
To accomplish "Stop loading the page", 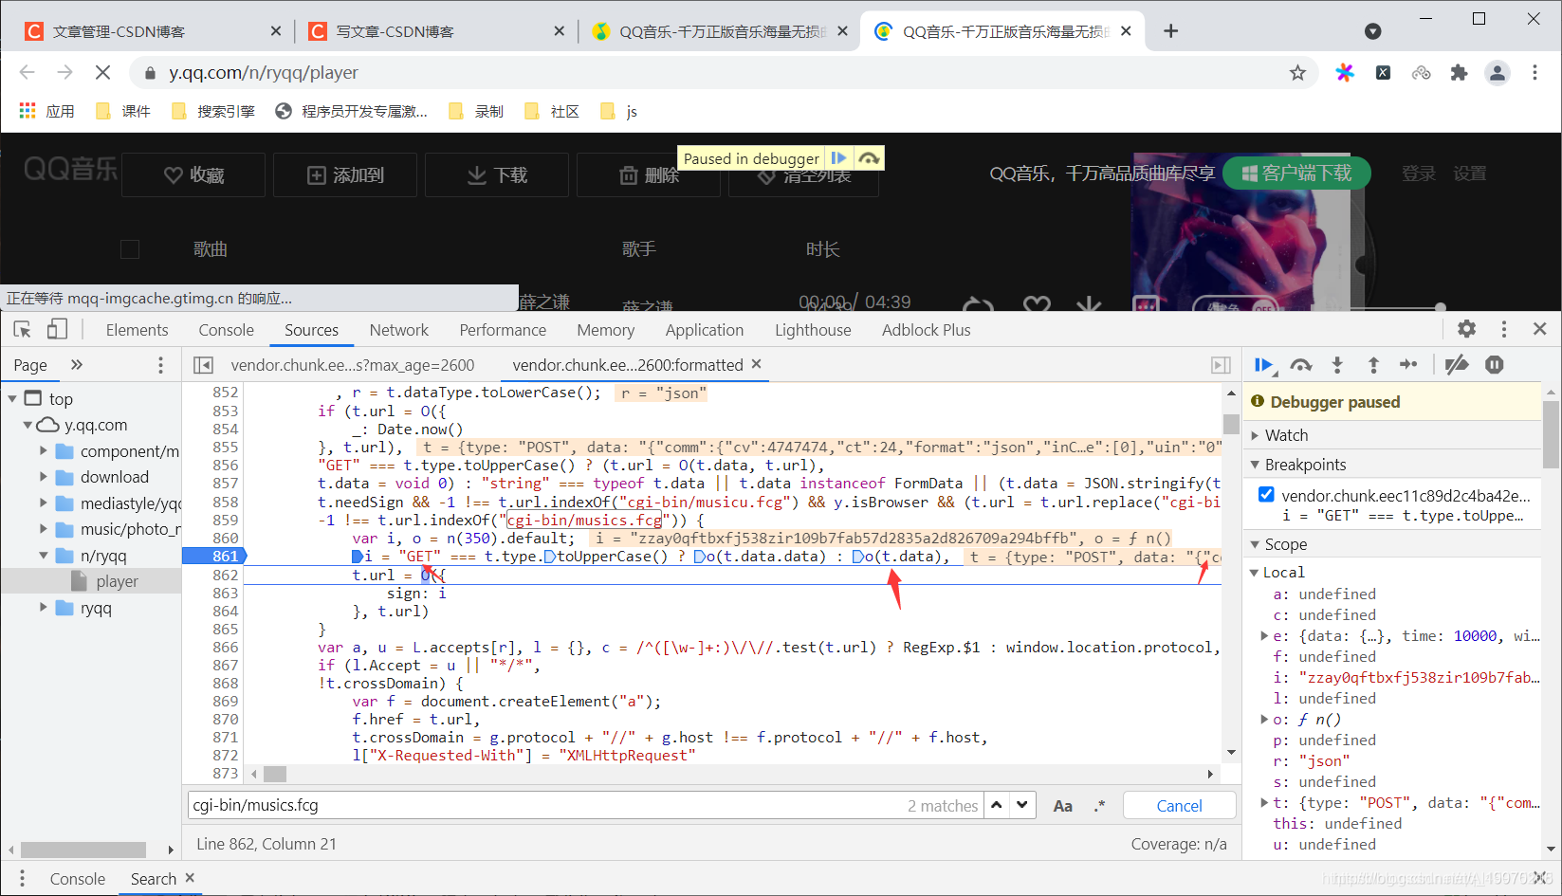I will click(x=102, y=73).
